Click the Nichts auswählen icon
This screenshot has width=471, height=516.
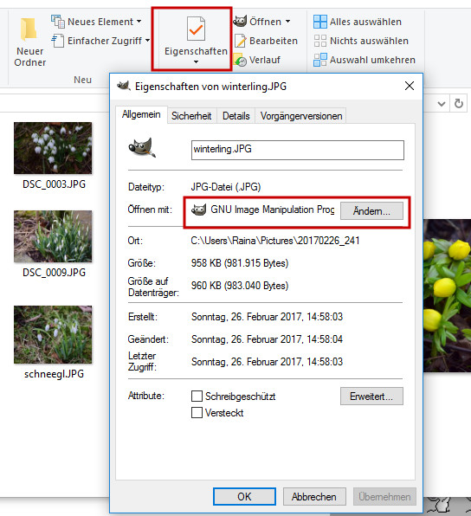click(x=320, y=41)
